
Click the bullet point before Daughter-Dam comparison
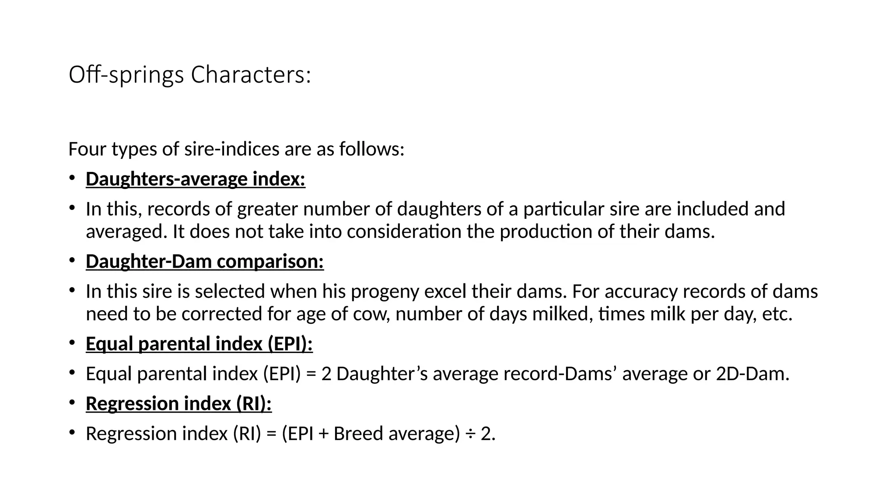click(72, 260)
